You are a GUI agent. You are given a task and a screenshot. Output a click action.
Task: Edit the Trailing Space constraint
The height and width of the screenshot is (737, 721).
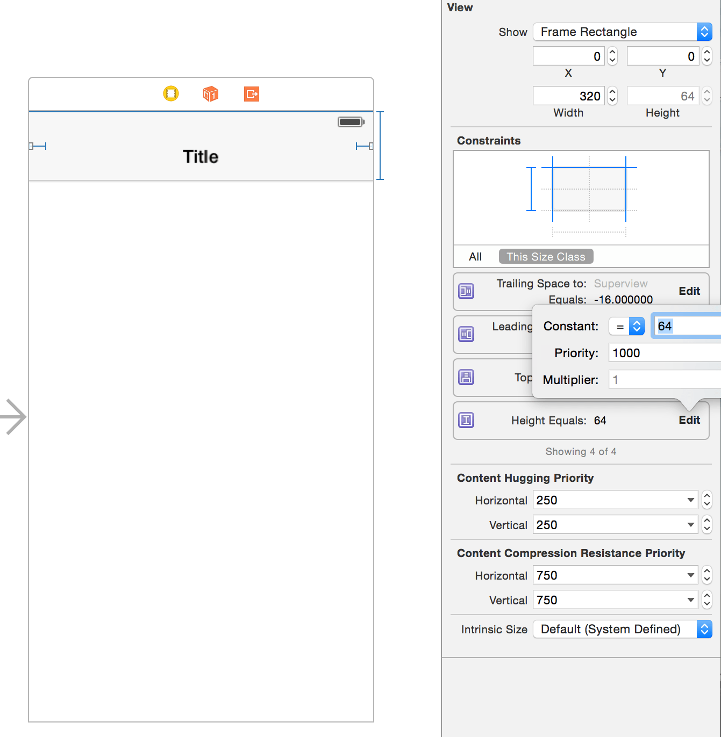click(x=689, y=291)
